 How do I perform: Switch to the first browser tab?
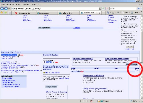click(x=25, y=13)
